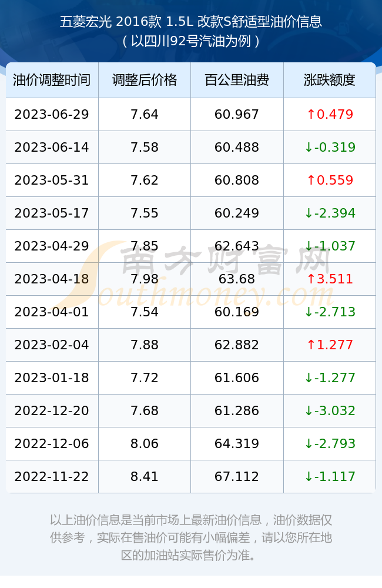This screenshot has width=382, height=588.
Task: Select the 7.64 adjusted price cell
Action: coord(145,115)
